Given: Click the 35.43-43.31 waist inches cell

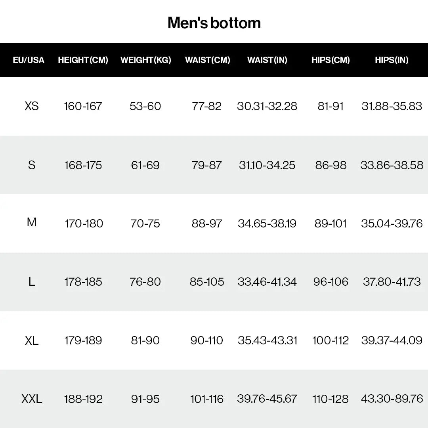Looking at the screenshot, I should (267, 340).
